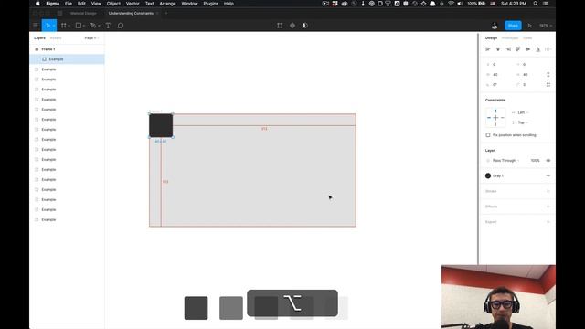Viewport: 585px width, 329px height.
Task: Toggle independent corners icon
Action: coord(548,85)
